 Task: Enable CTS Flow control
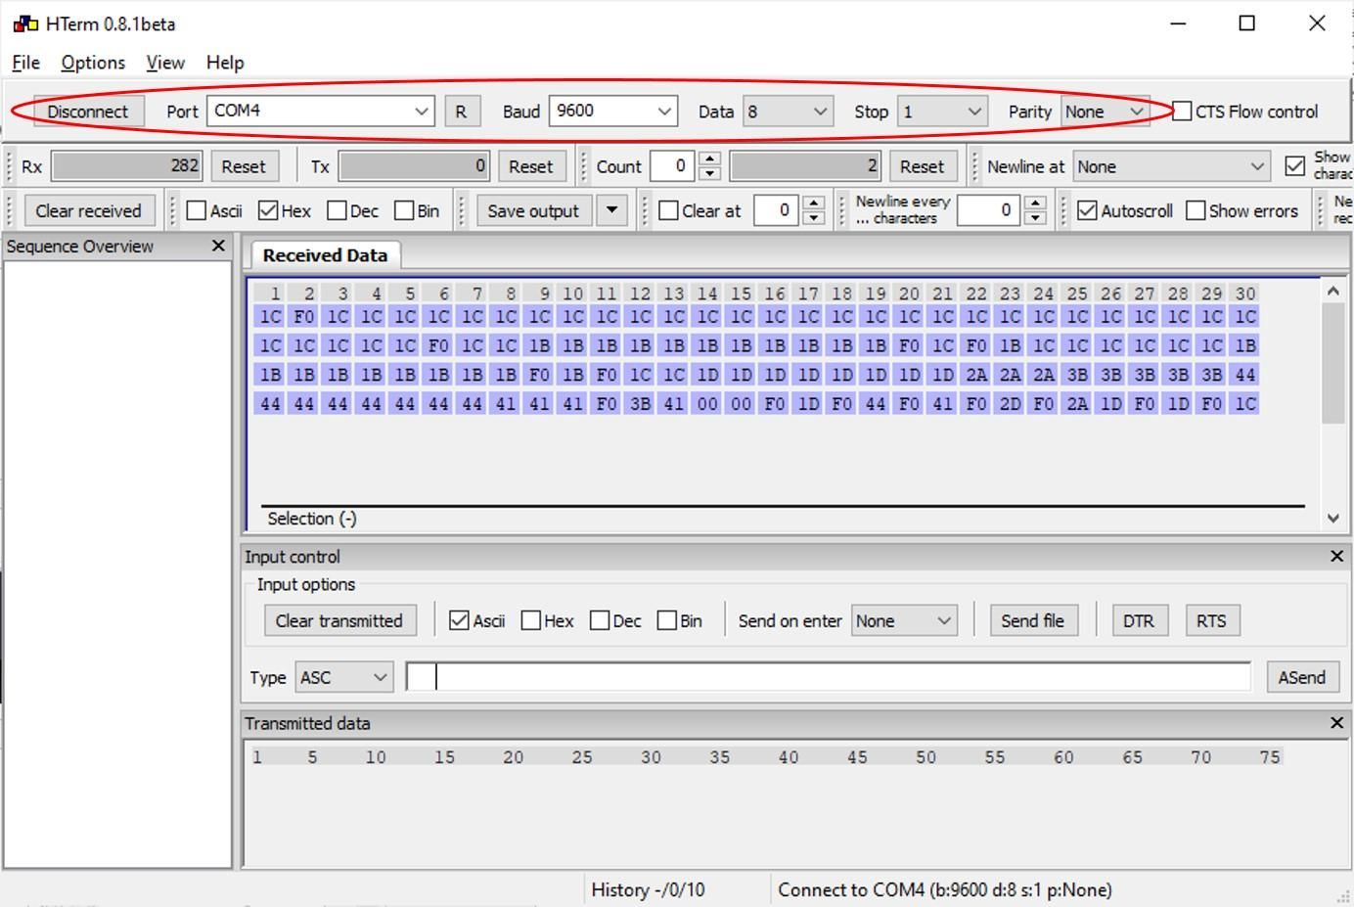pyautogui.click(x=1181, y=111)
